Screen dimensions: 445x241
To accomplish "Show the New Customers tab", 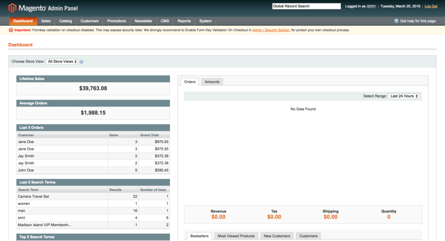I will [276, 236].
